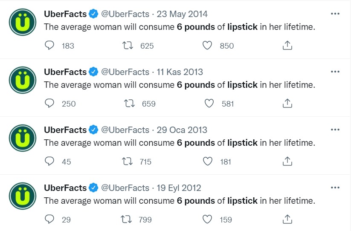Open UberFacts profile name on 29 Oca 2013 tweet
Viewport: 351px width, 231px height.
click(65, 130)
